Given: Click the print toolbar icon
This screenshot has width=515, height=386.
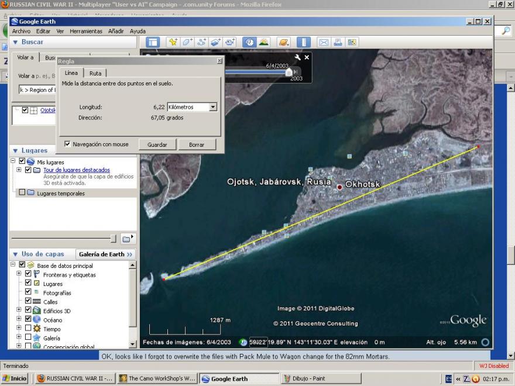Looking at the screenshot, I should tap(337, 42).
